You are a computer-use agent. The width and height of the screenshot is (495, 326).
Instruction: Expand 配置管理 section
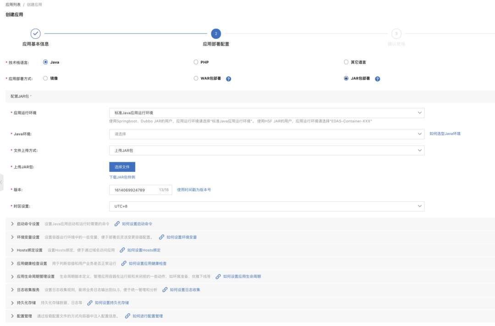12,316
